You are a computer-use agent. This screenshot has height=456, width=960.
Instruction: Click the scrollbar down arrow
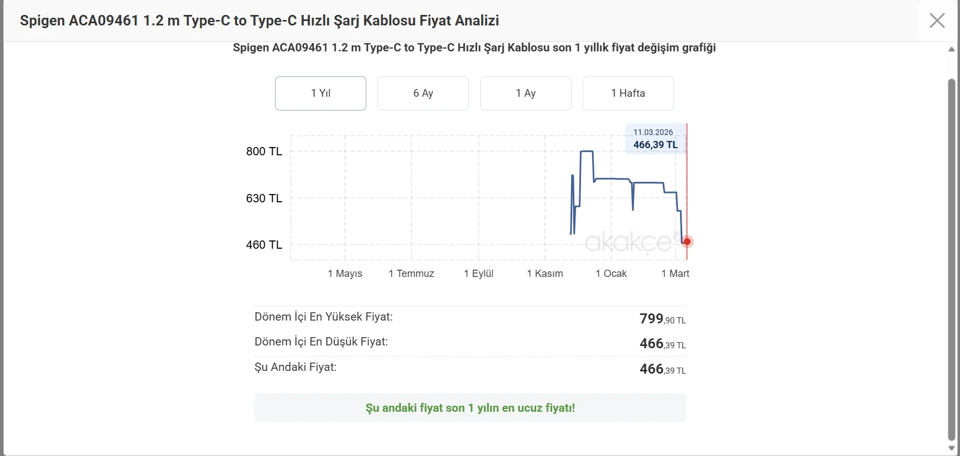point(951,448)
